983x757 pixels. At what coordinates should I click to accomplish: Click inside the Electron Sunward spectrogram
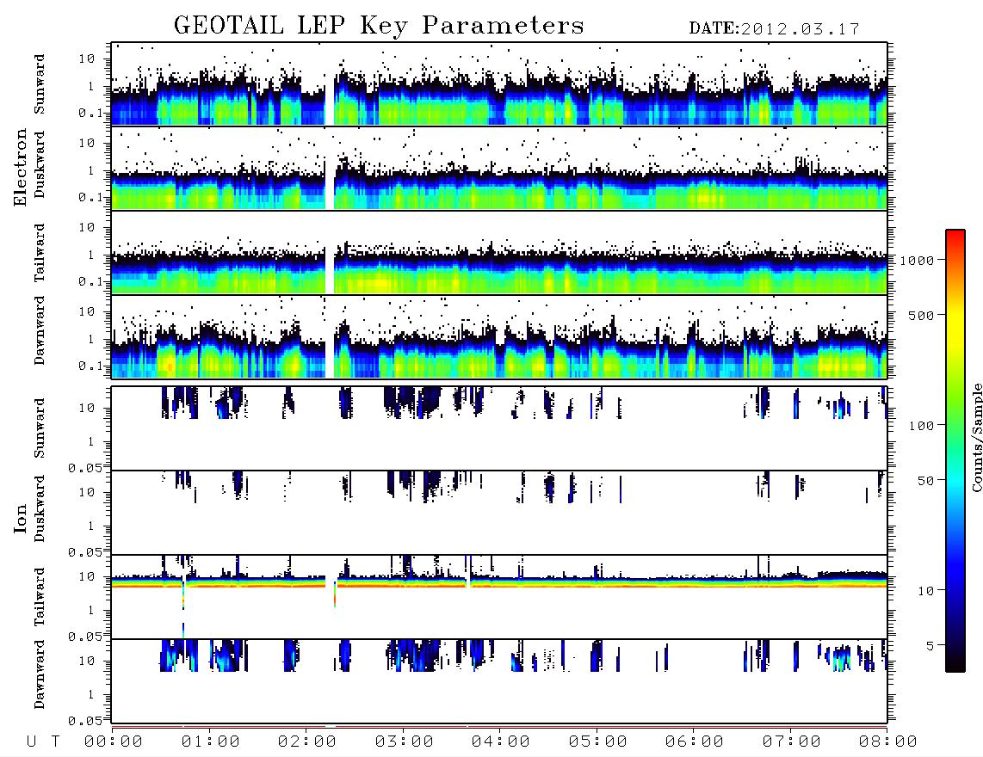click(499, 84)
